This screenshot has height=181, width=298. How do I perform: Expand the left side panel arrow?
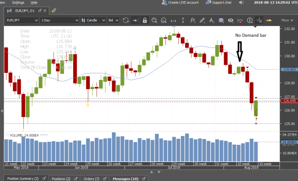(2, 111)
